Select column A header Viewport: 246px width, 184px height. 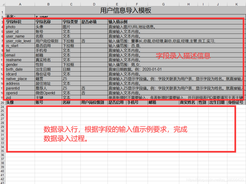pyautogui.click(x=20, y=4)
